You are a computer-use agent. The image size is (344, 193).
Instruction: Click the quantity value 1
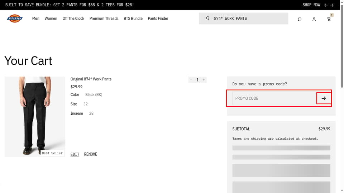(x=197, y=80)
